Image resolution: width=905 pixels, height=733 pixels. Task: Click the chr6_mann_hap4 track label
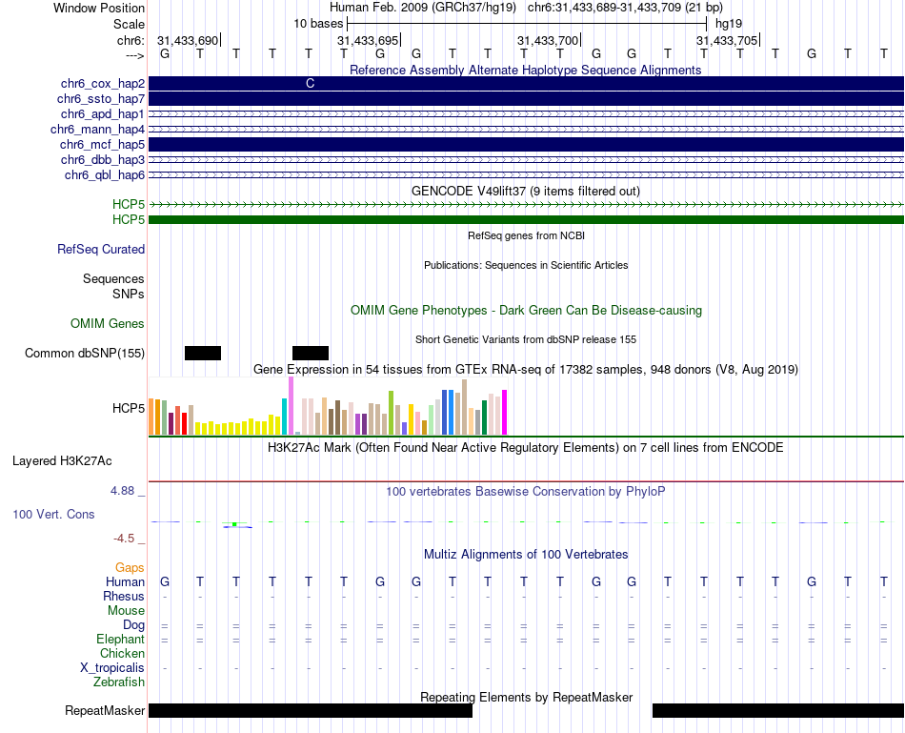click(x=97, y=130)
